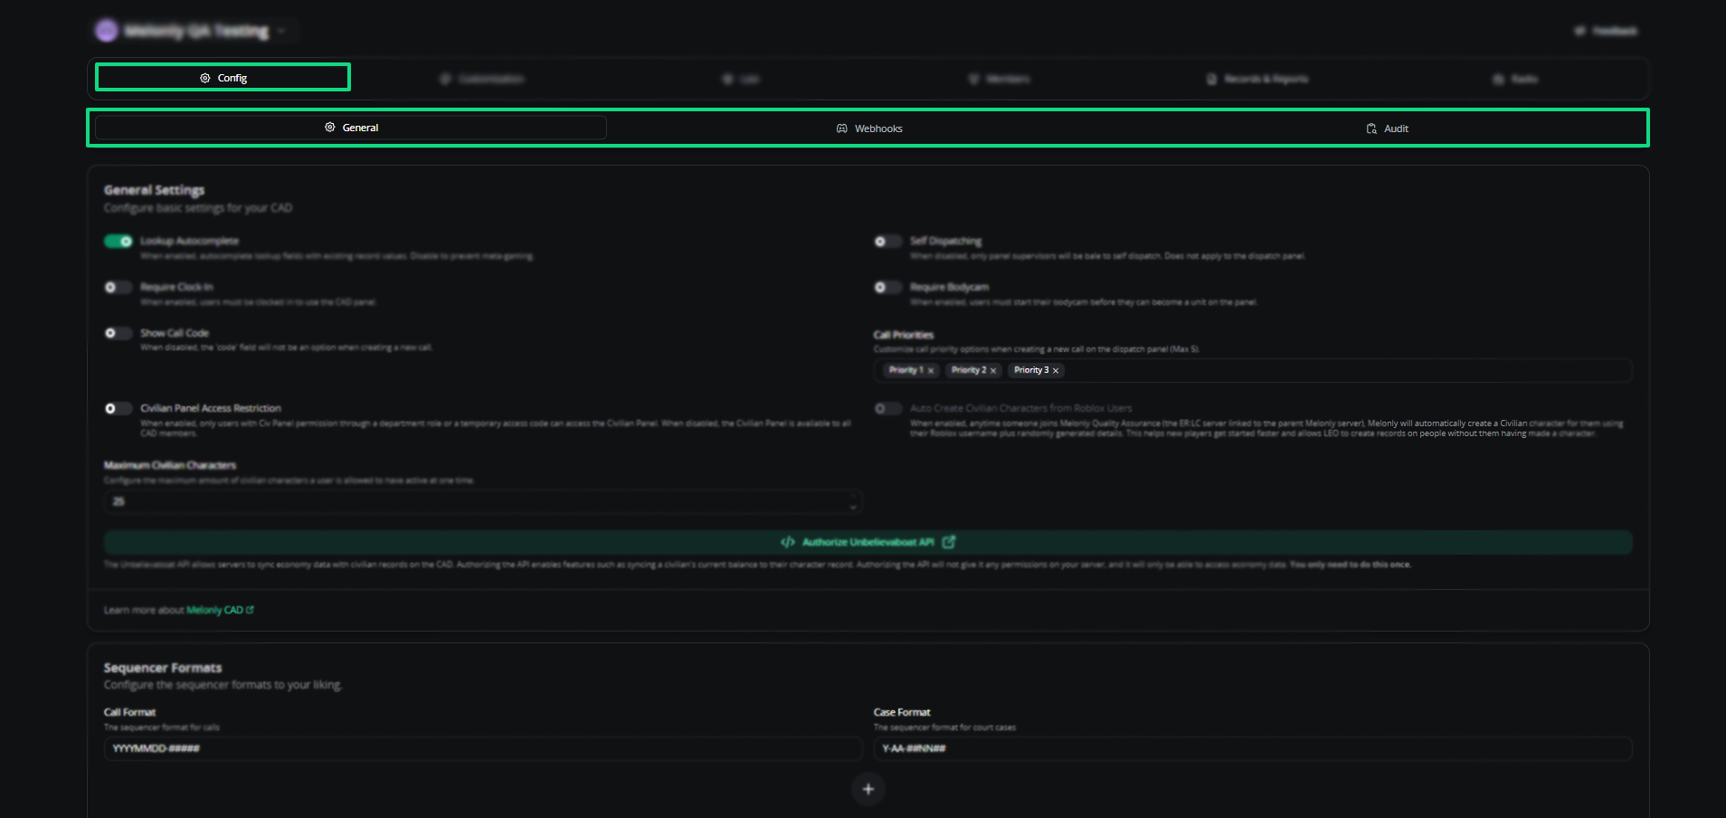1726x818 pixels.
Task: Click the Feedback icon at top right
Action: 1579,31
